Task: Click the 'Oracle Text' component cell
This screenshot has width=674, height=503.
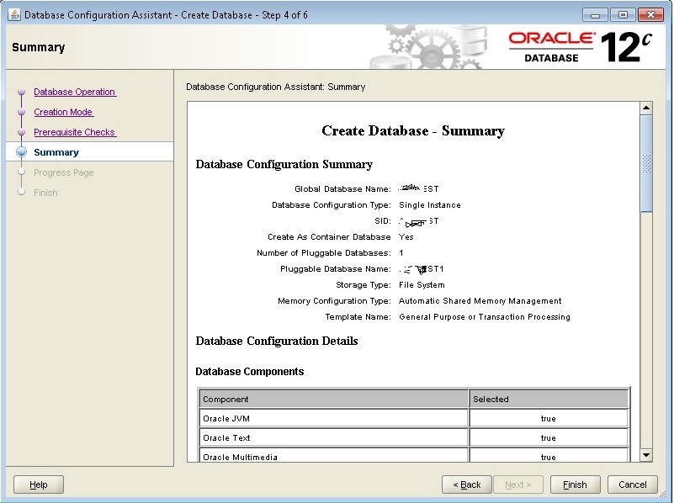Action: coord(333,437)
